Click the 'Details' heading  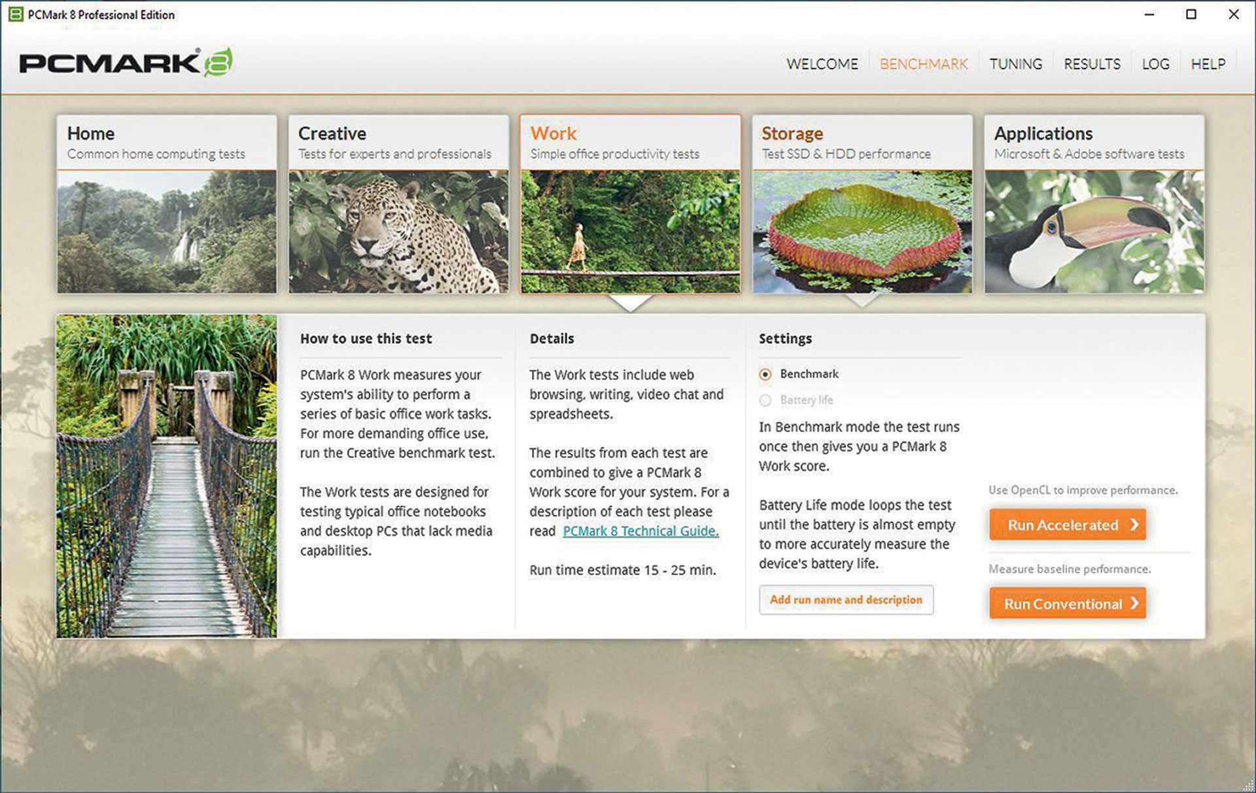(552, 339)
